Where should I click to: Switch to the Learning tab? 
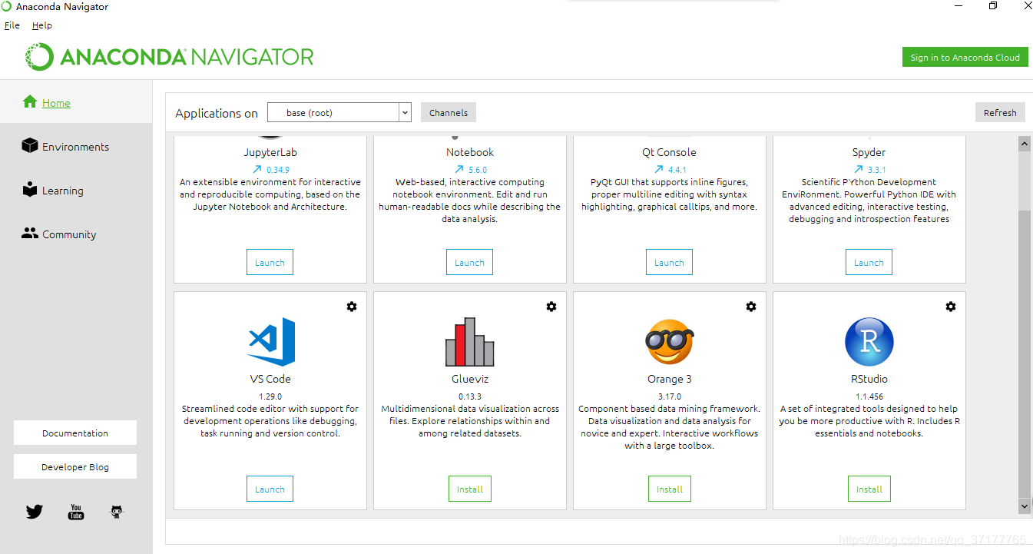pos(76,190)
